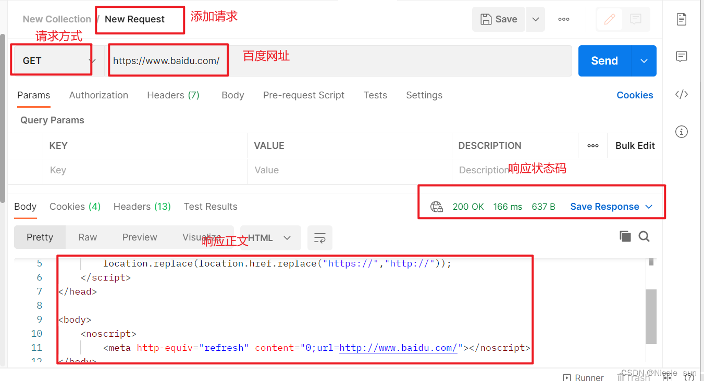Search the response with the magnifier icon
704x381 pixels.
point(645,237)
